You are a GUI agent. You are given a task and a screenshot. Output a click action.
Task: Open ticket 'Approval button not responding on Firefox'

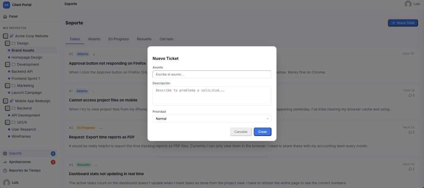pyautogui.click(x=107, y=63)
